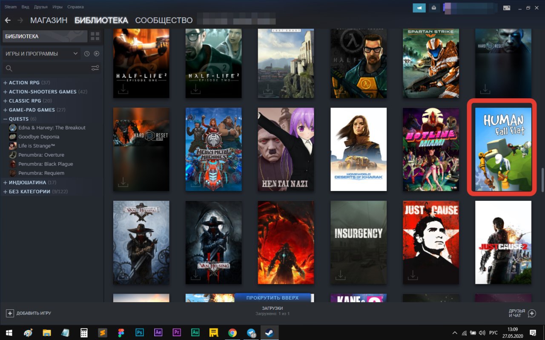Open the inbox envelope icon
Screen dimensions: 545x340
[x=434, y=8]
